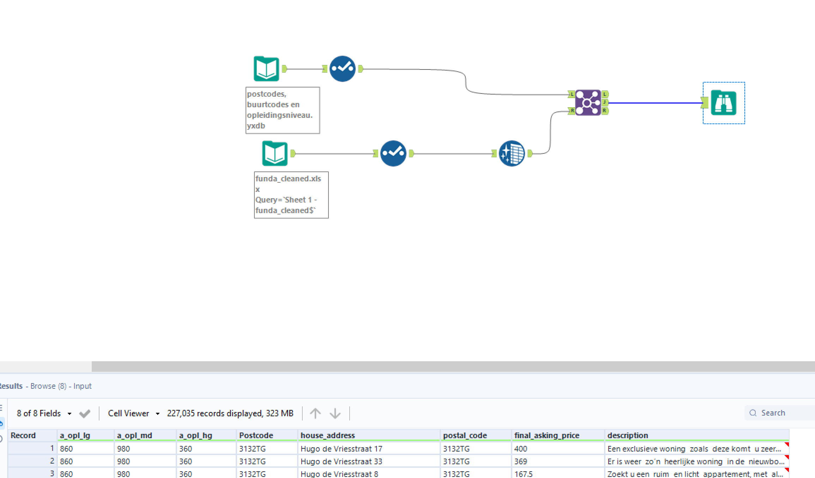Click the description column header
This screenshot has height=478, width=815.
coord(697,435)
